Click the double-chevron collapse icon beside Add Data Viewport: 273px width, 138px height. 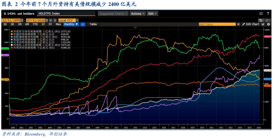pos(238,24)
